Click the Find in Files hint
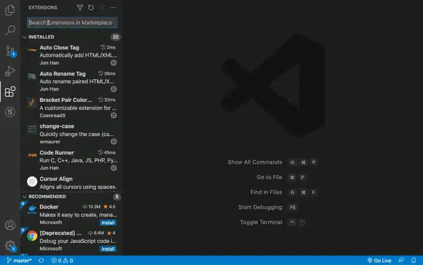The width and height of the screenshot is (423, 265). click(x=266, y=192)
